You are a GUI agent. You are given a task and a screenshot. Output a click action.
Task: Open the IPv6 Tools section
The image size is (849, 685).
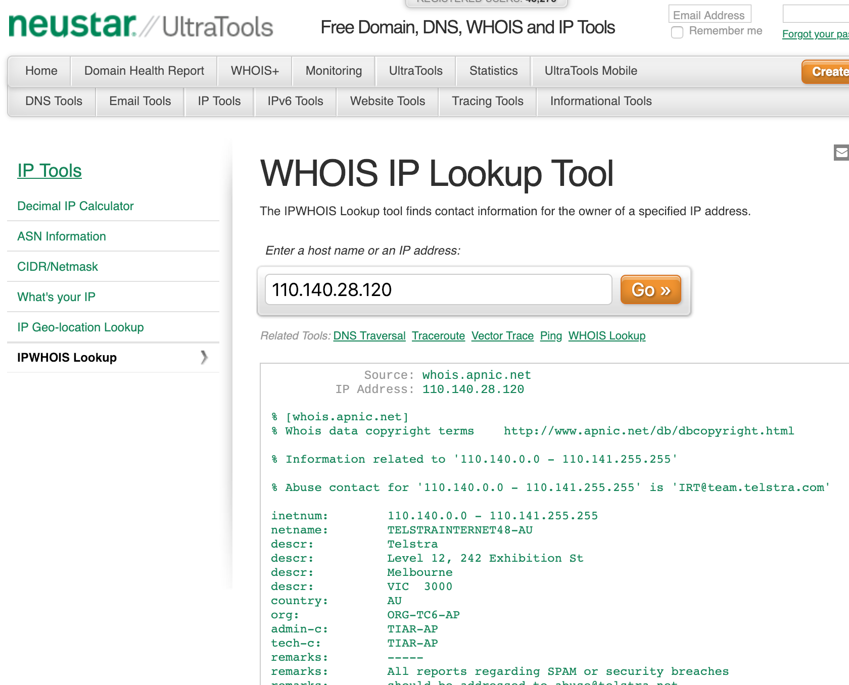pyautogui.click(x=295, y=101)
